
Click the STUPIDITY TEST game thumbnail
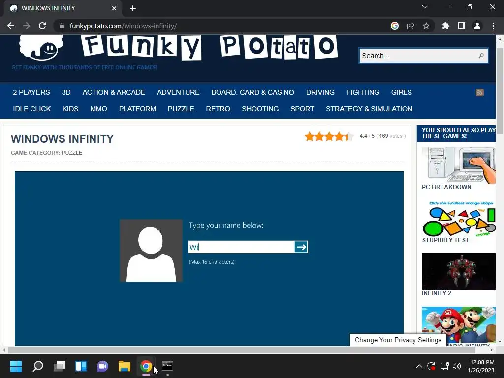pos(458,218)
